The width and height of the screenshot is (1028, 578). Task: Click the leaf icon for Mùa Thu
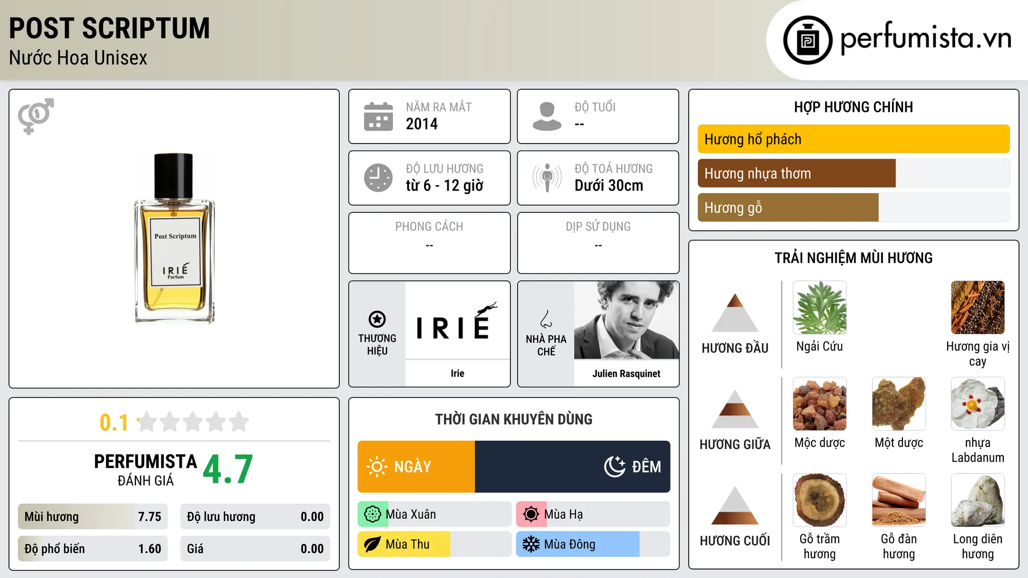click(372, 544)
